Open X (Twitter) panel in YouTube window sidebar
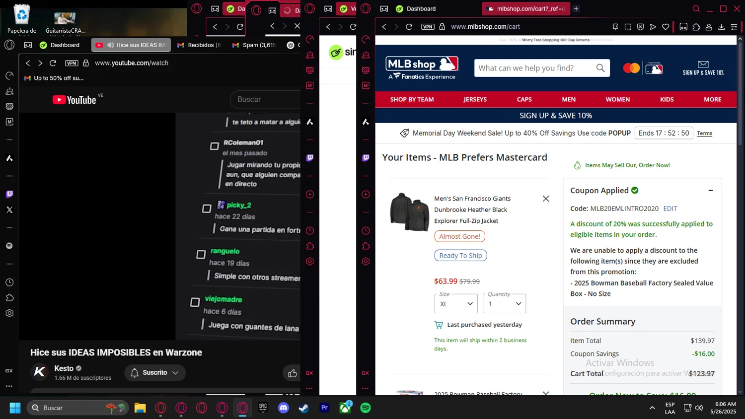745x419 pixels. coord(9,209)
